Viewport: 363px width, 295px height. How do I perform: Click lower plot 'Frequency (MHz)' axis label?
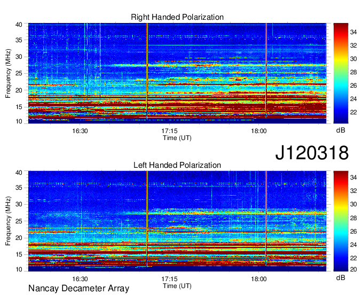coord(8,221)
